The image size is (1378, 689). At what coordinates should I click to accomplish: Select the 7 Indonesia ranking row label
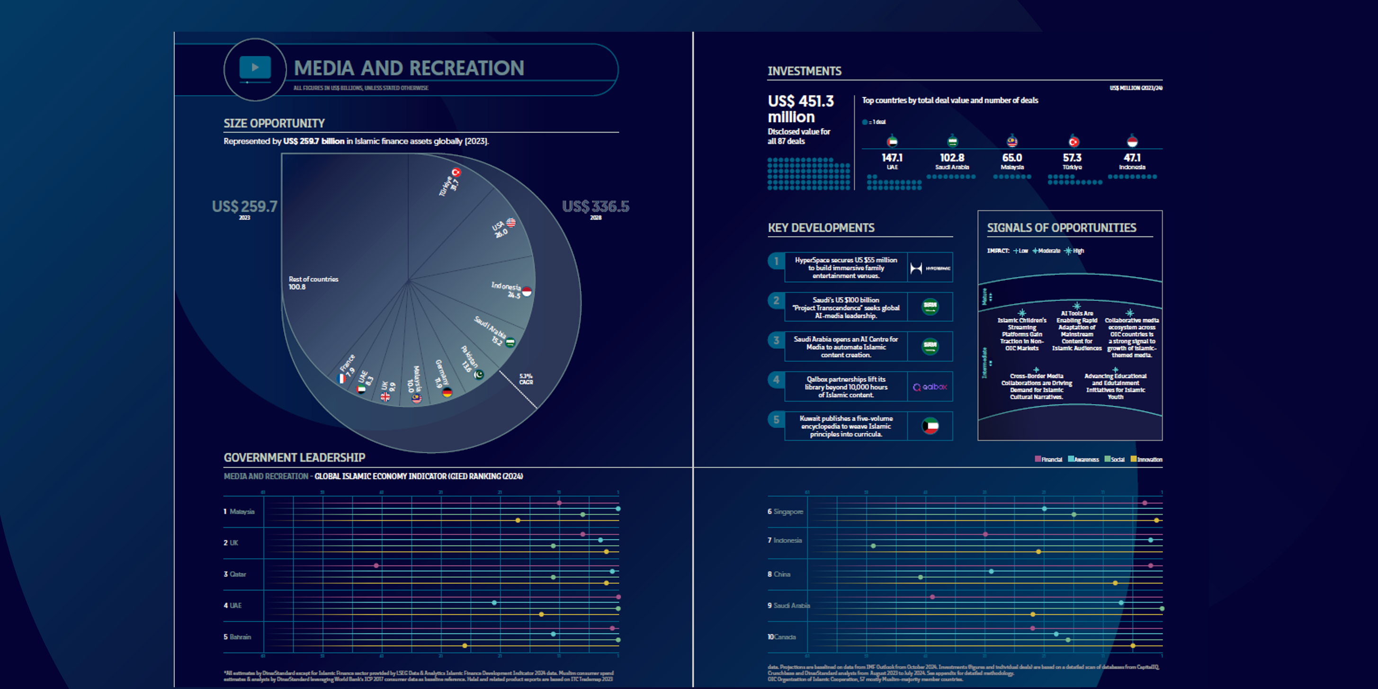(785, 540)
